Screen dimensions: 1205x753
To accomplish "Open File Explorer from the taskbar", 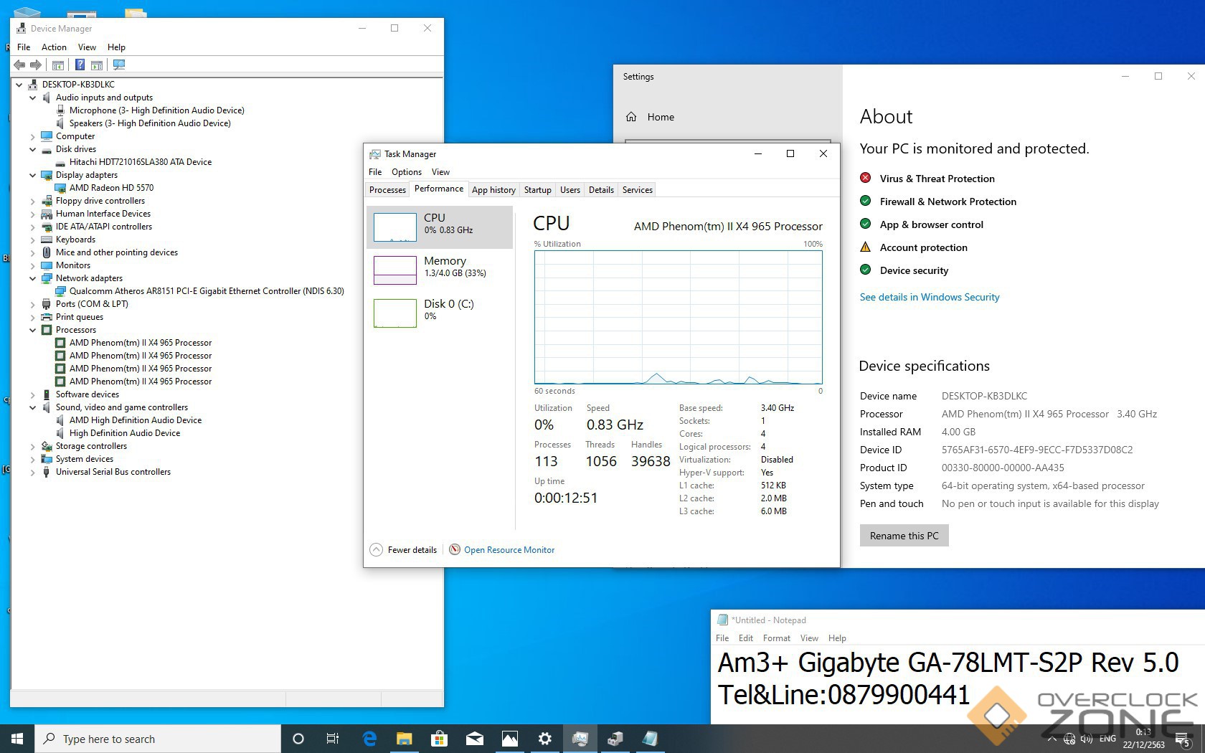I will 405,739.
